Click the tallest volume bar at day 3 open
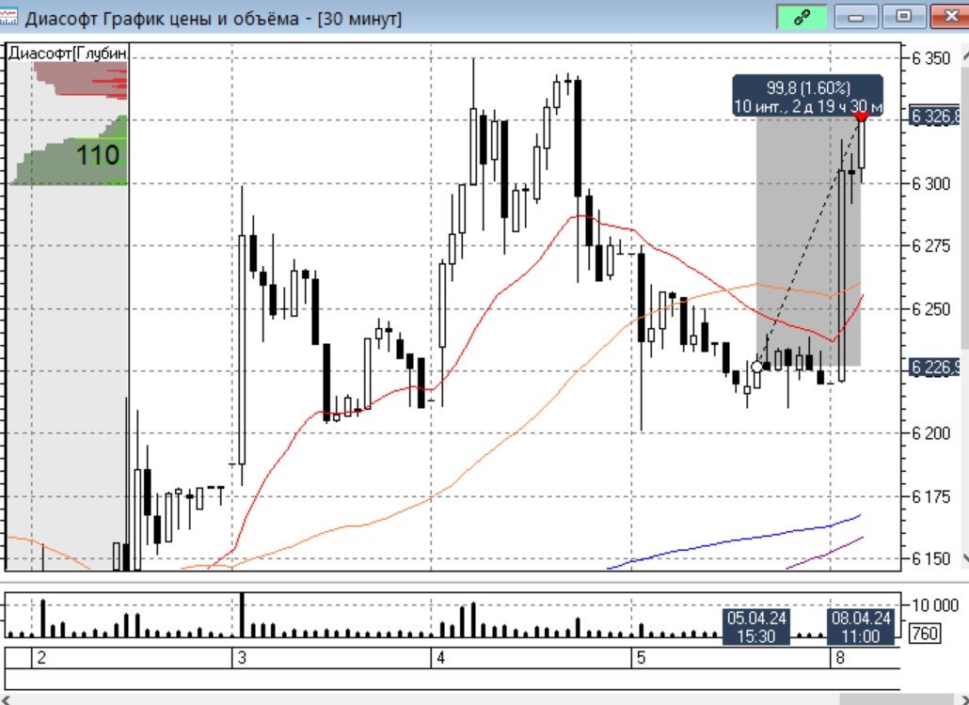Viewport: 969px width, 705px height. coord(243,615)
